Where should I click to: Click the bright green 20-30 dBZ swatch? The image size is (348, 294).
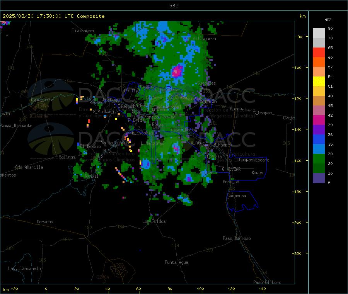click(x=319, y=158)
